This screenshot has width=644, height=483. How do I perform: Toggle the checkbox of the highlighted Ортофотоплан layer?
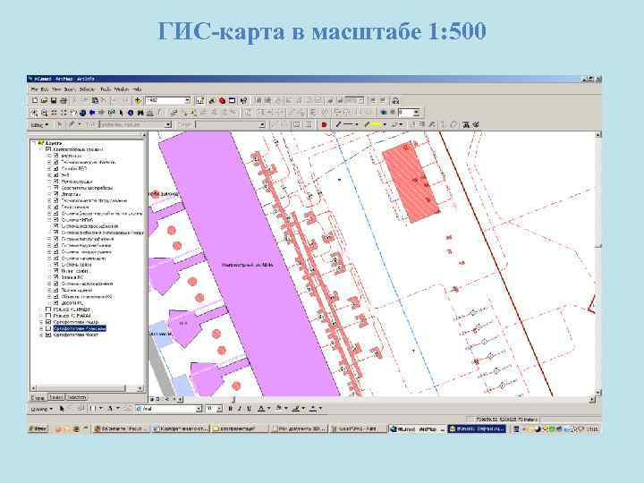(48, 328)
